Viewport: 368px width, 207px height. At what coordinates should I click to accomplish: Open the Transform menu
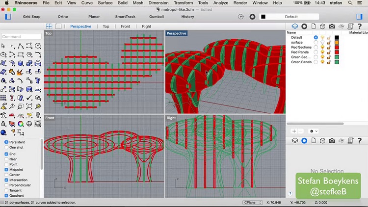[184, 3]
